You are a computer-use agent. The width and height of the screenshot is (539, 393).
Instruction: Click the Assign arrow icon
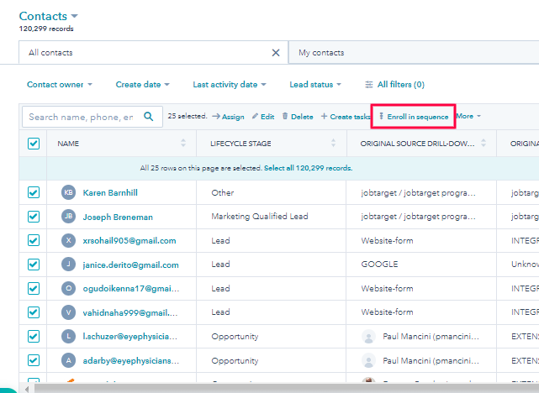tap(216, 117)
